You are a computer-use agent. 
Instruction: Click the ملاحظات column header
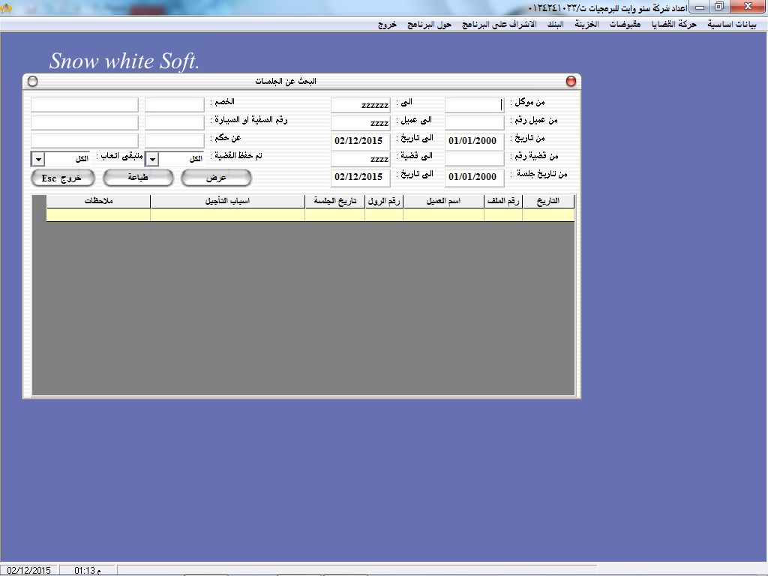pos(98,202)
